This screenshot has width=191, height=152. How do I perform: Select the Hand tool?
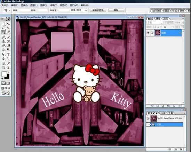pyautogui.click(x=3, y=68)
